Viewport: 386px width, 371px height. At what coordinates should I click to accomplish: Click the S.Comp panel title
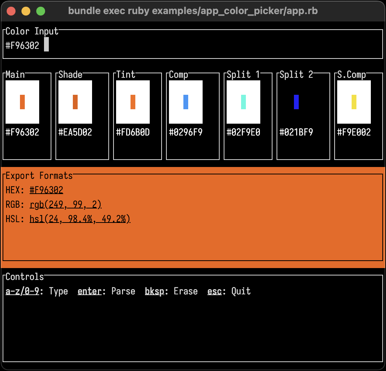[x=352, y=74]
